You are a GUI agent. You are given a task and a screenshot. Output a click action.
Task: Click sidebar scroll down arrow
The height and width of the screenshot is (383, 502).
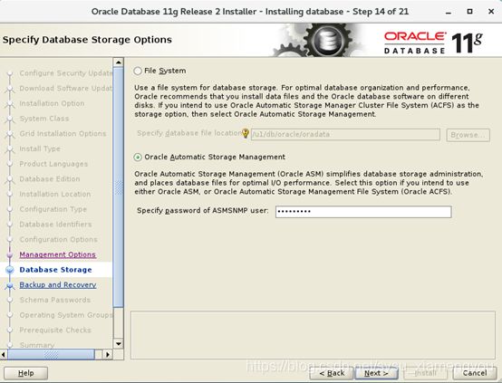point(119,344)
